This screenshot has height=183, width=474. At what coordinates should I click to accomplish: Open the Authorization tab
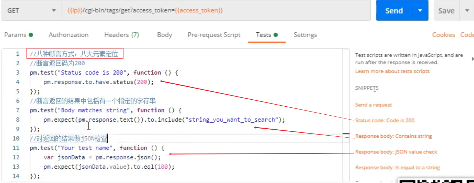click(69, 35)
